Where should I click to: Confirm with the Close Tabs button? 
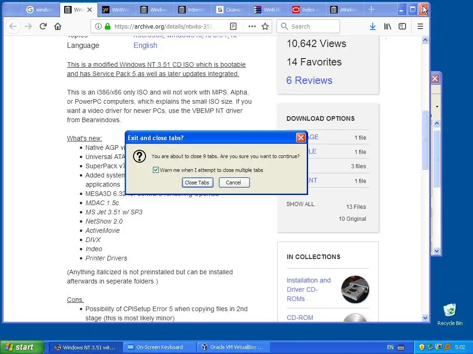[197, 183]
